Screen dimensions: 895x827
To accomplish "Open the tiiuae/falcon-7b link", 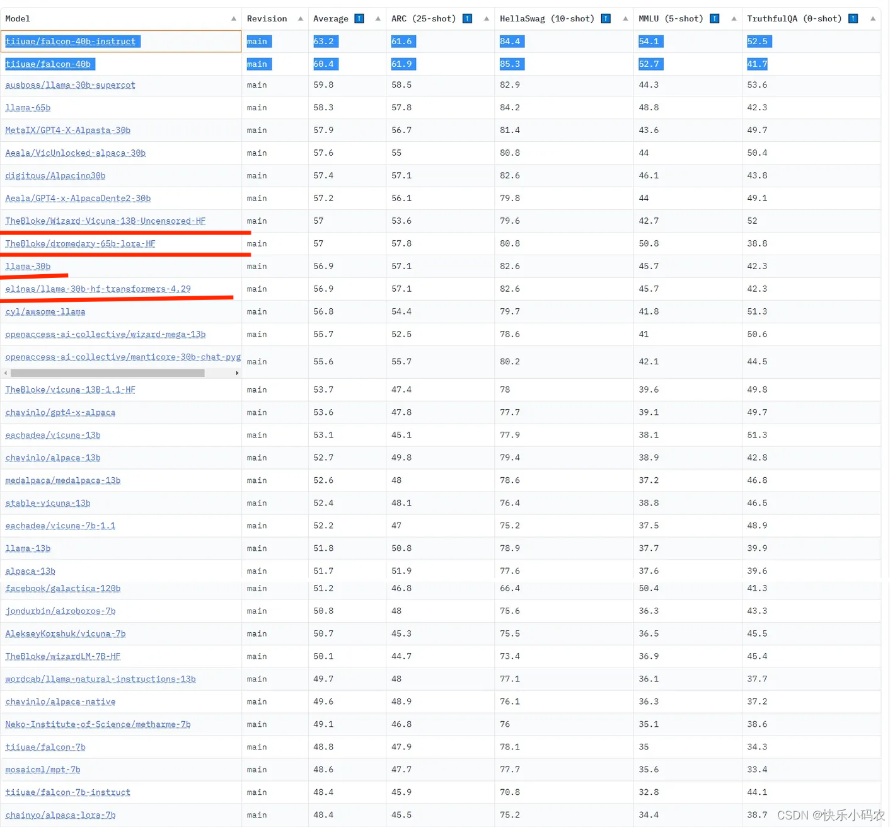I will pos(45,748).
